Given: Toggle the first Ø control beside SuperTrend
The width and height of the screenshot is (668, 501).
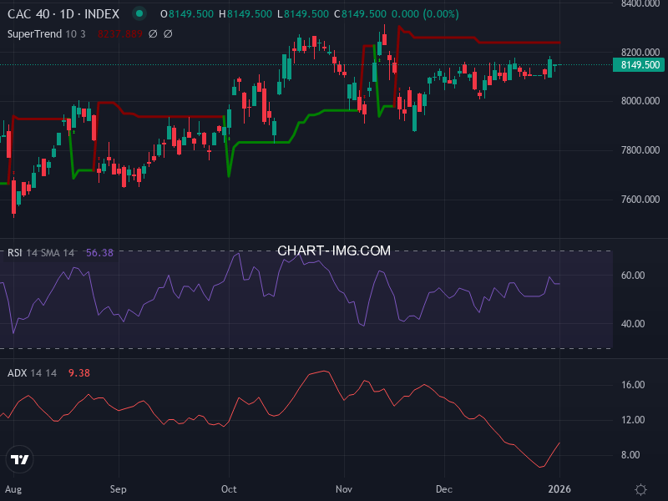Looking at the screenshot, I should (153, 33).
